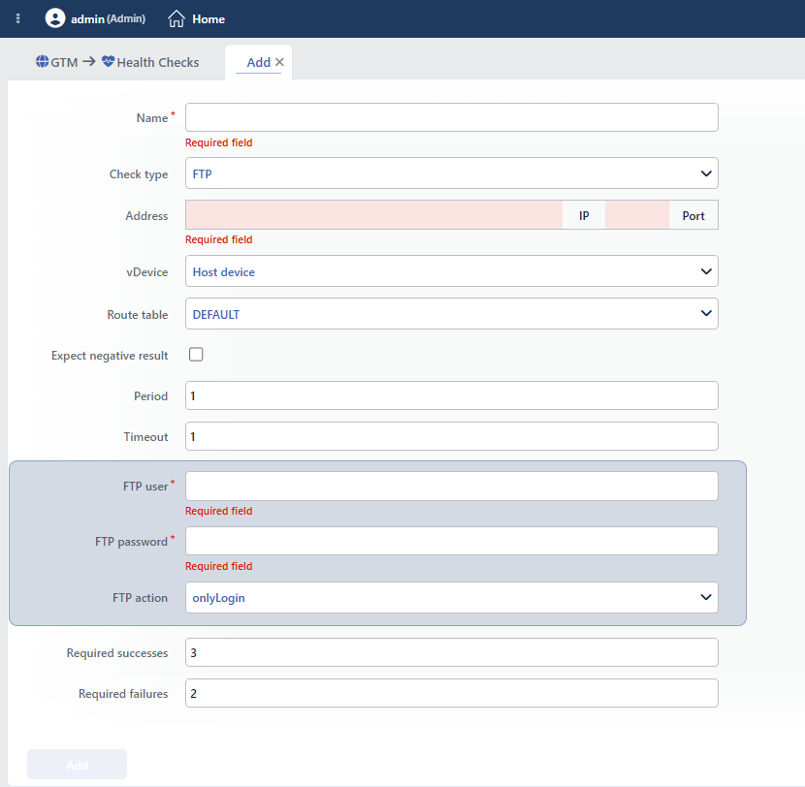Image resolution: width=805 pixels, height=787 pixels.
Task: Focus the Name input field
Action: click(451, 117)
